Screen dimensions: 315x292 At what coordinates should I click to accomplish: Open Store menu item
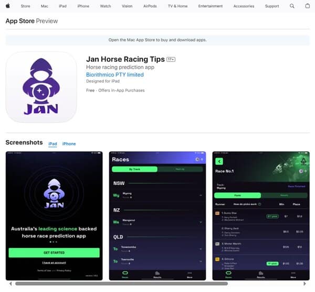[25, 6]
